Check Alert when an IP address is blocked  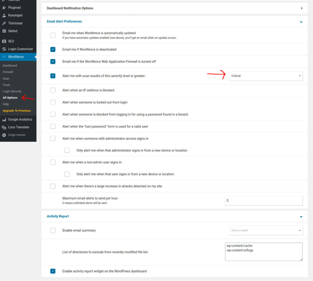click(x=53, y=90)
